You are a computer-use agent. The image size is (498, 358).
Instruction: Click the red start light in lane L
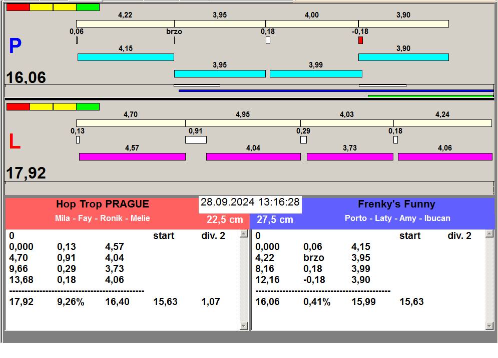coord(18,106)
